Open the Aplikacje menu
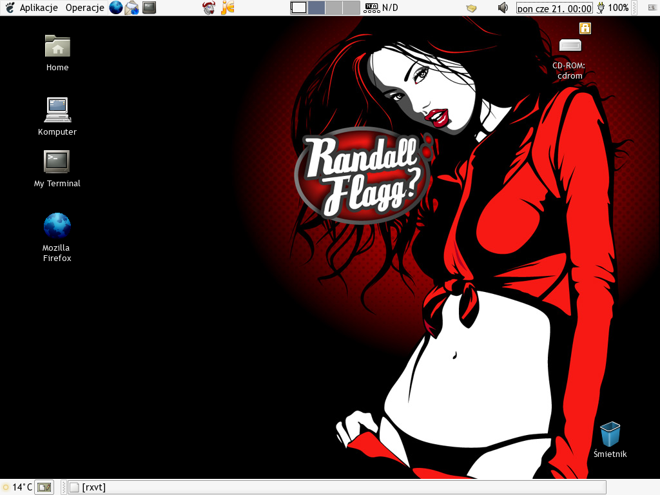 click(39, 8)
